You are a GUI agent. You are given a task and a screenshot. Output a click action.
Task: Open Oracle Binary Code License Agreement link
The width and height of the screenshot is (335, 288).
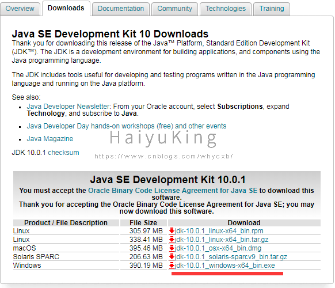(x=173, y=190)
